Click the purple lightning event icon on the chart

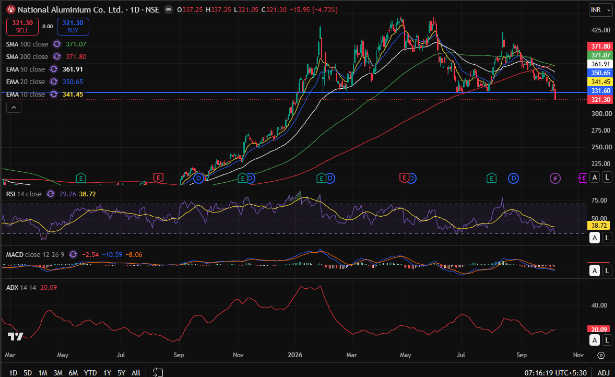click(x=555, y=179)
